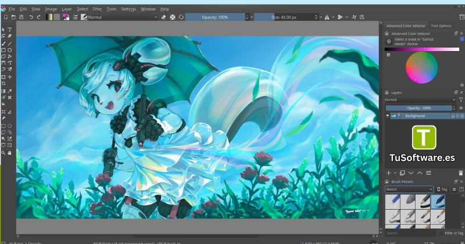Switch to Advanced Color Selector tab
This screenshot has height=244, width=465.
pos(405,26)
